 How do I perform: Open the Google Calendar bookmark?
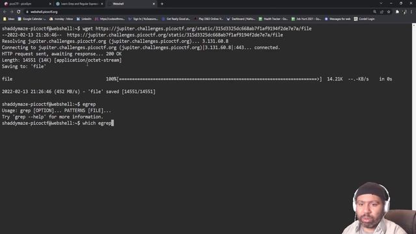(x=32, y=19)
